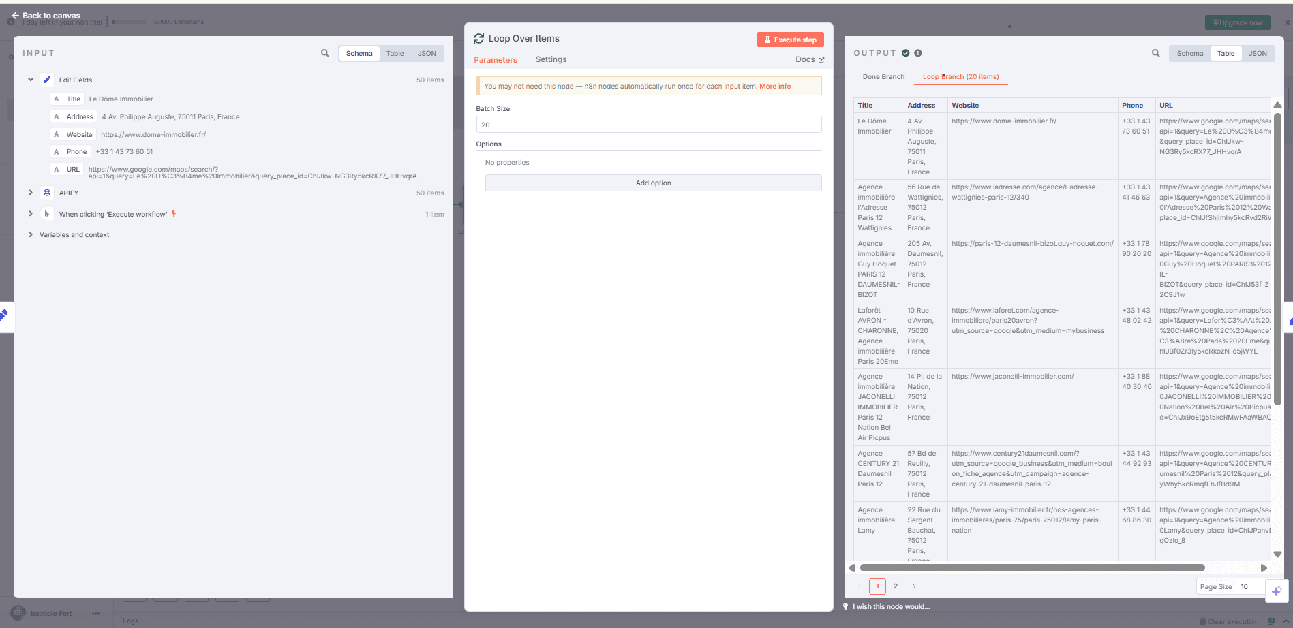1293x628 pixels.
Task: Expand the APIFY node tree
Action: coord(31,193)
